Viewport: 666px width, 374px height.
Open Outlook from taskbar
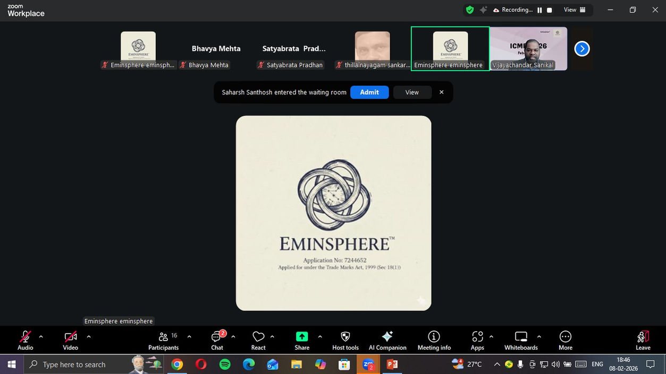coord(273,364)
